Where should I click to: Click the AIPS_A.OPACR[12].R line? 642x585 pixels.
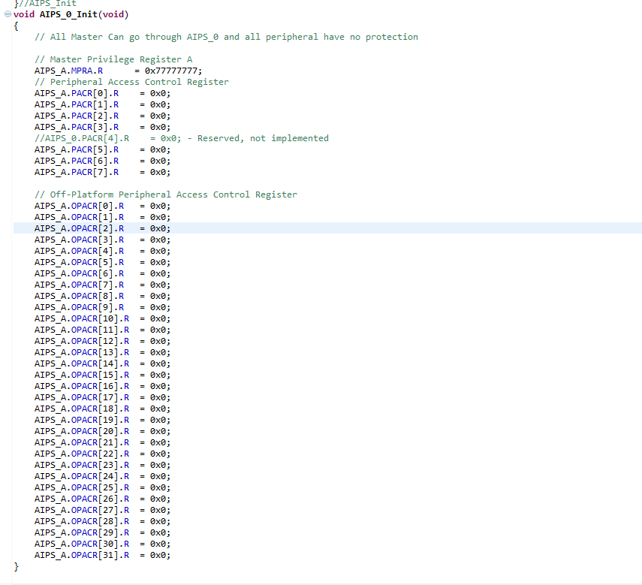point(102,341)
